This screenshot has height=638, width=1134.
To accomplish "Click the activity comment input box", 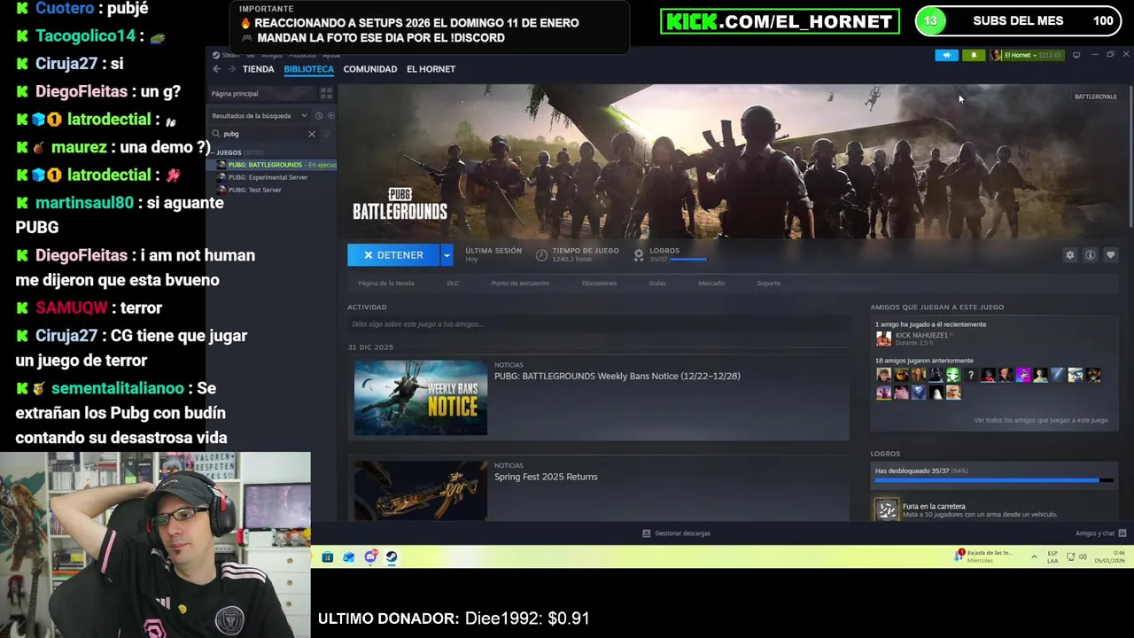I will click(x=598, y=324).
